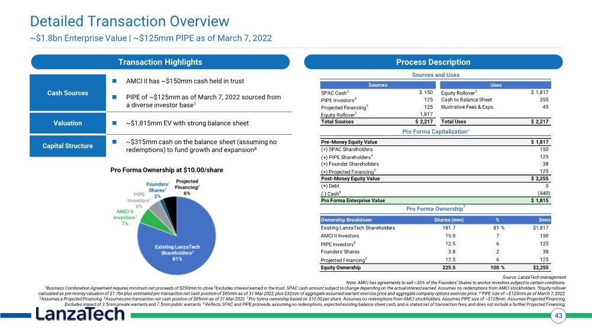This screenshot has width=592, height=332.
Task: Click the LanzaTech logo in the footer
Action: pos(80,314)
